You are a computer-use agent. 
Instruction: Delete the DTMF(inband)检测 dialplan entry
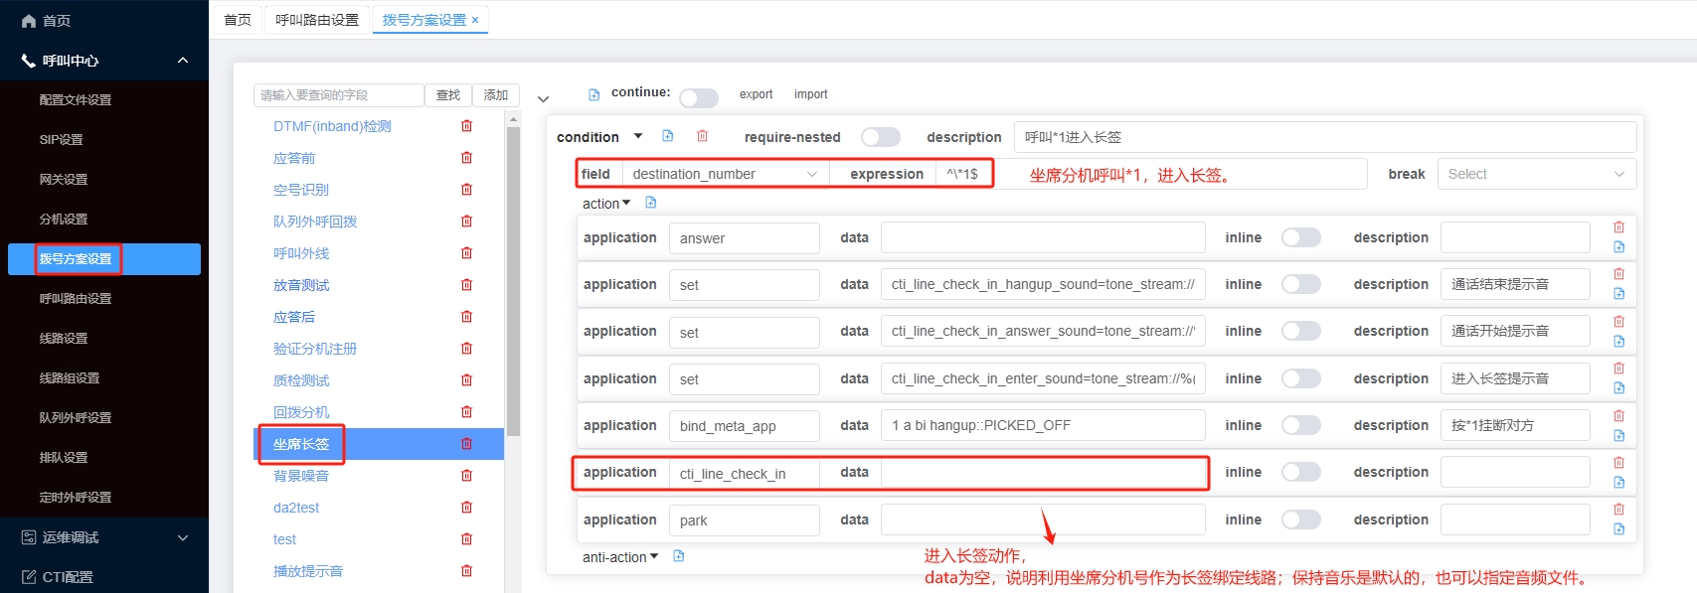[x=466, y=126]
